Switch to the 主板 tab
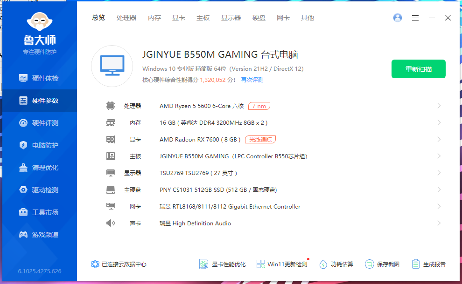Viewport: 462px width, 284px height. [203, 18]
